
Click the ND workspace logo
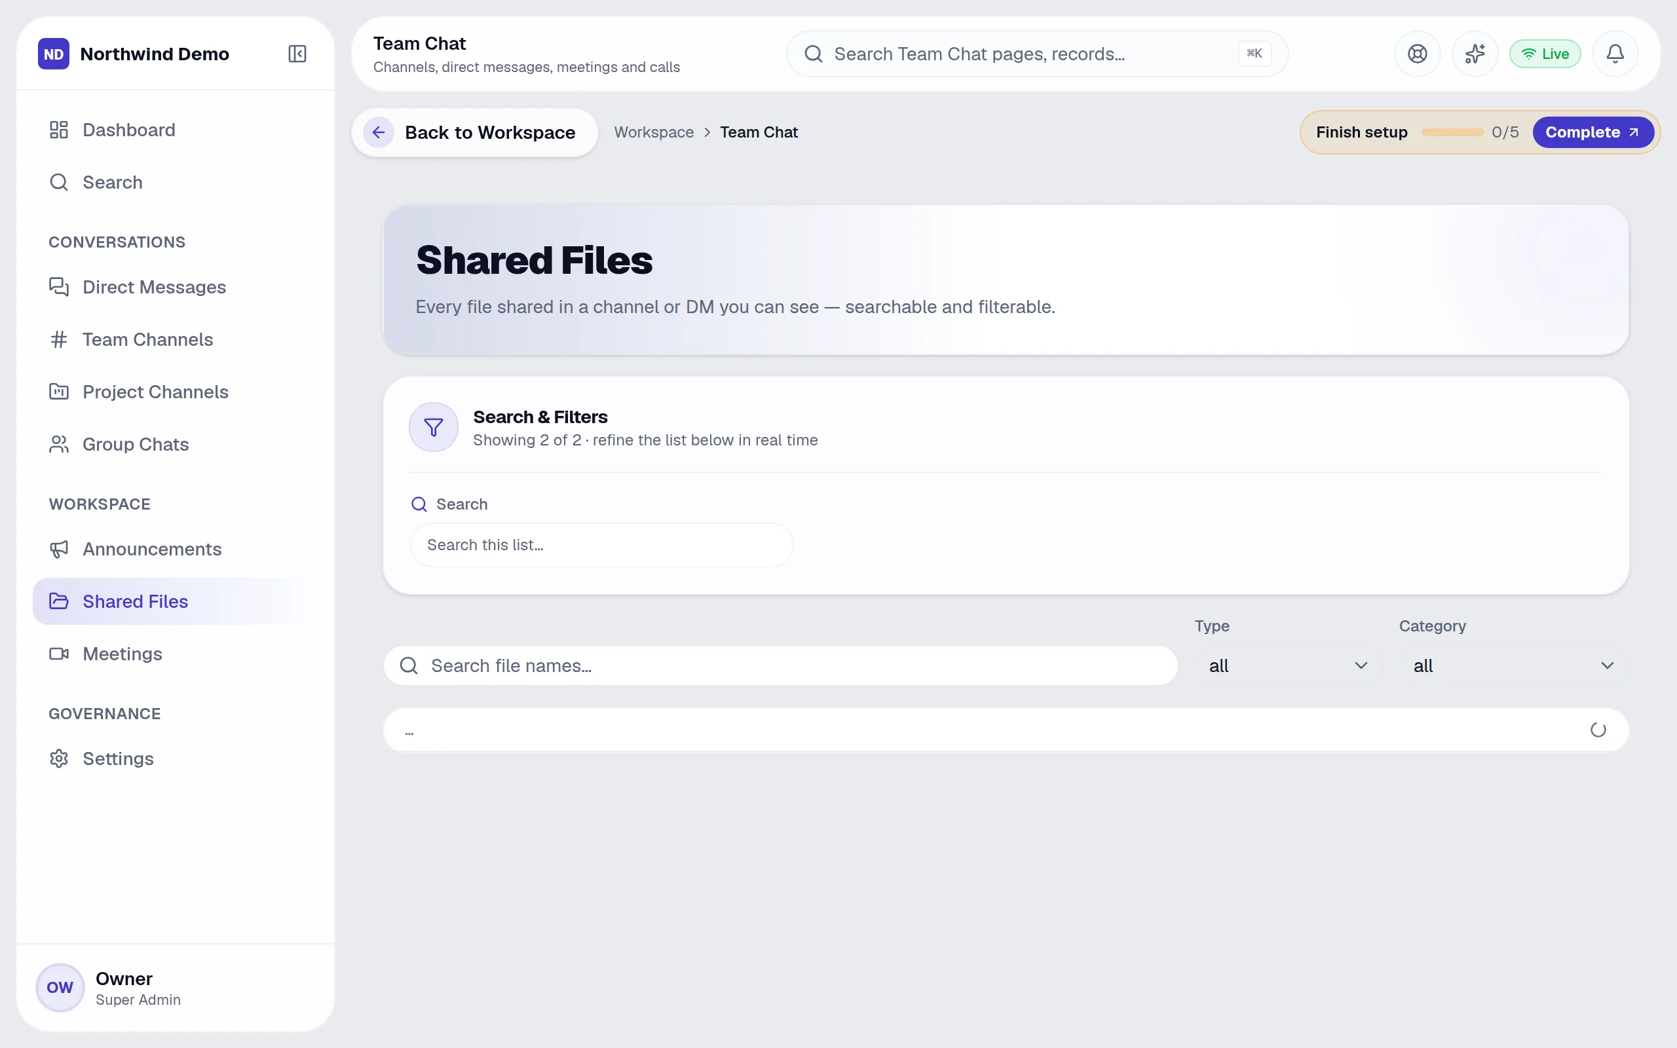click(x=53, y=54)
